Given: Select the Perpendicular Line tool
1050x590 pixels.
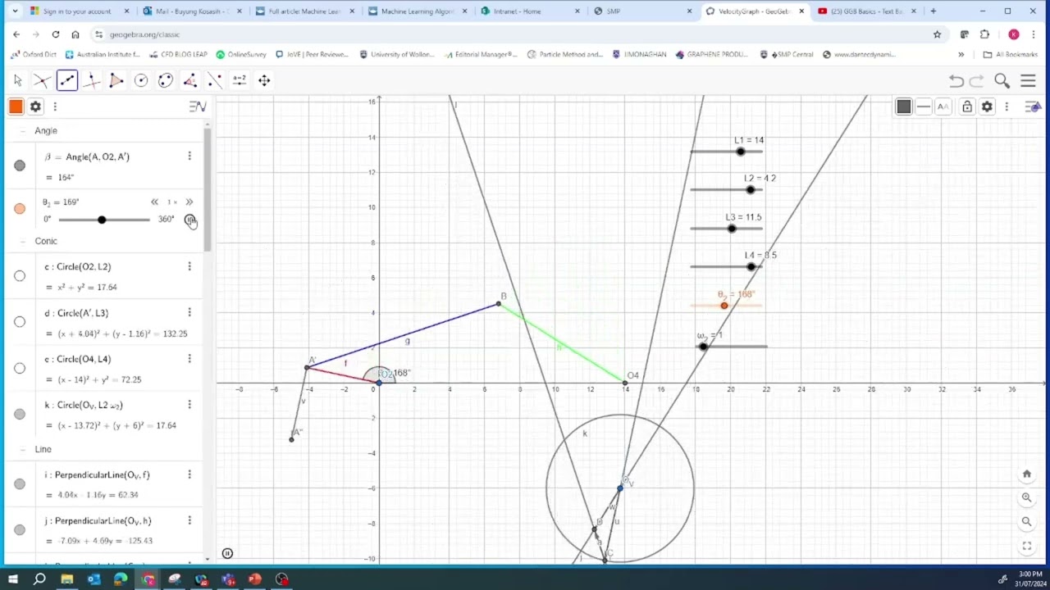Looking at the screenshot, I should tap(92, 80).
